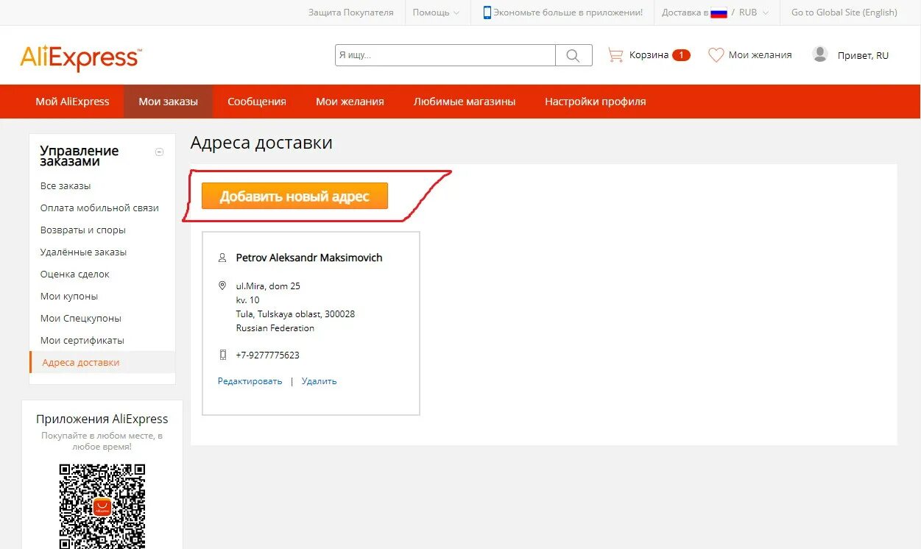
Task: Click Корзина text in header
Action: click(x=649, y=55)
